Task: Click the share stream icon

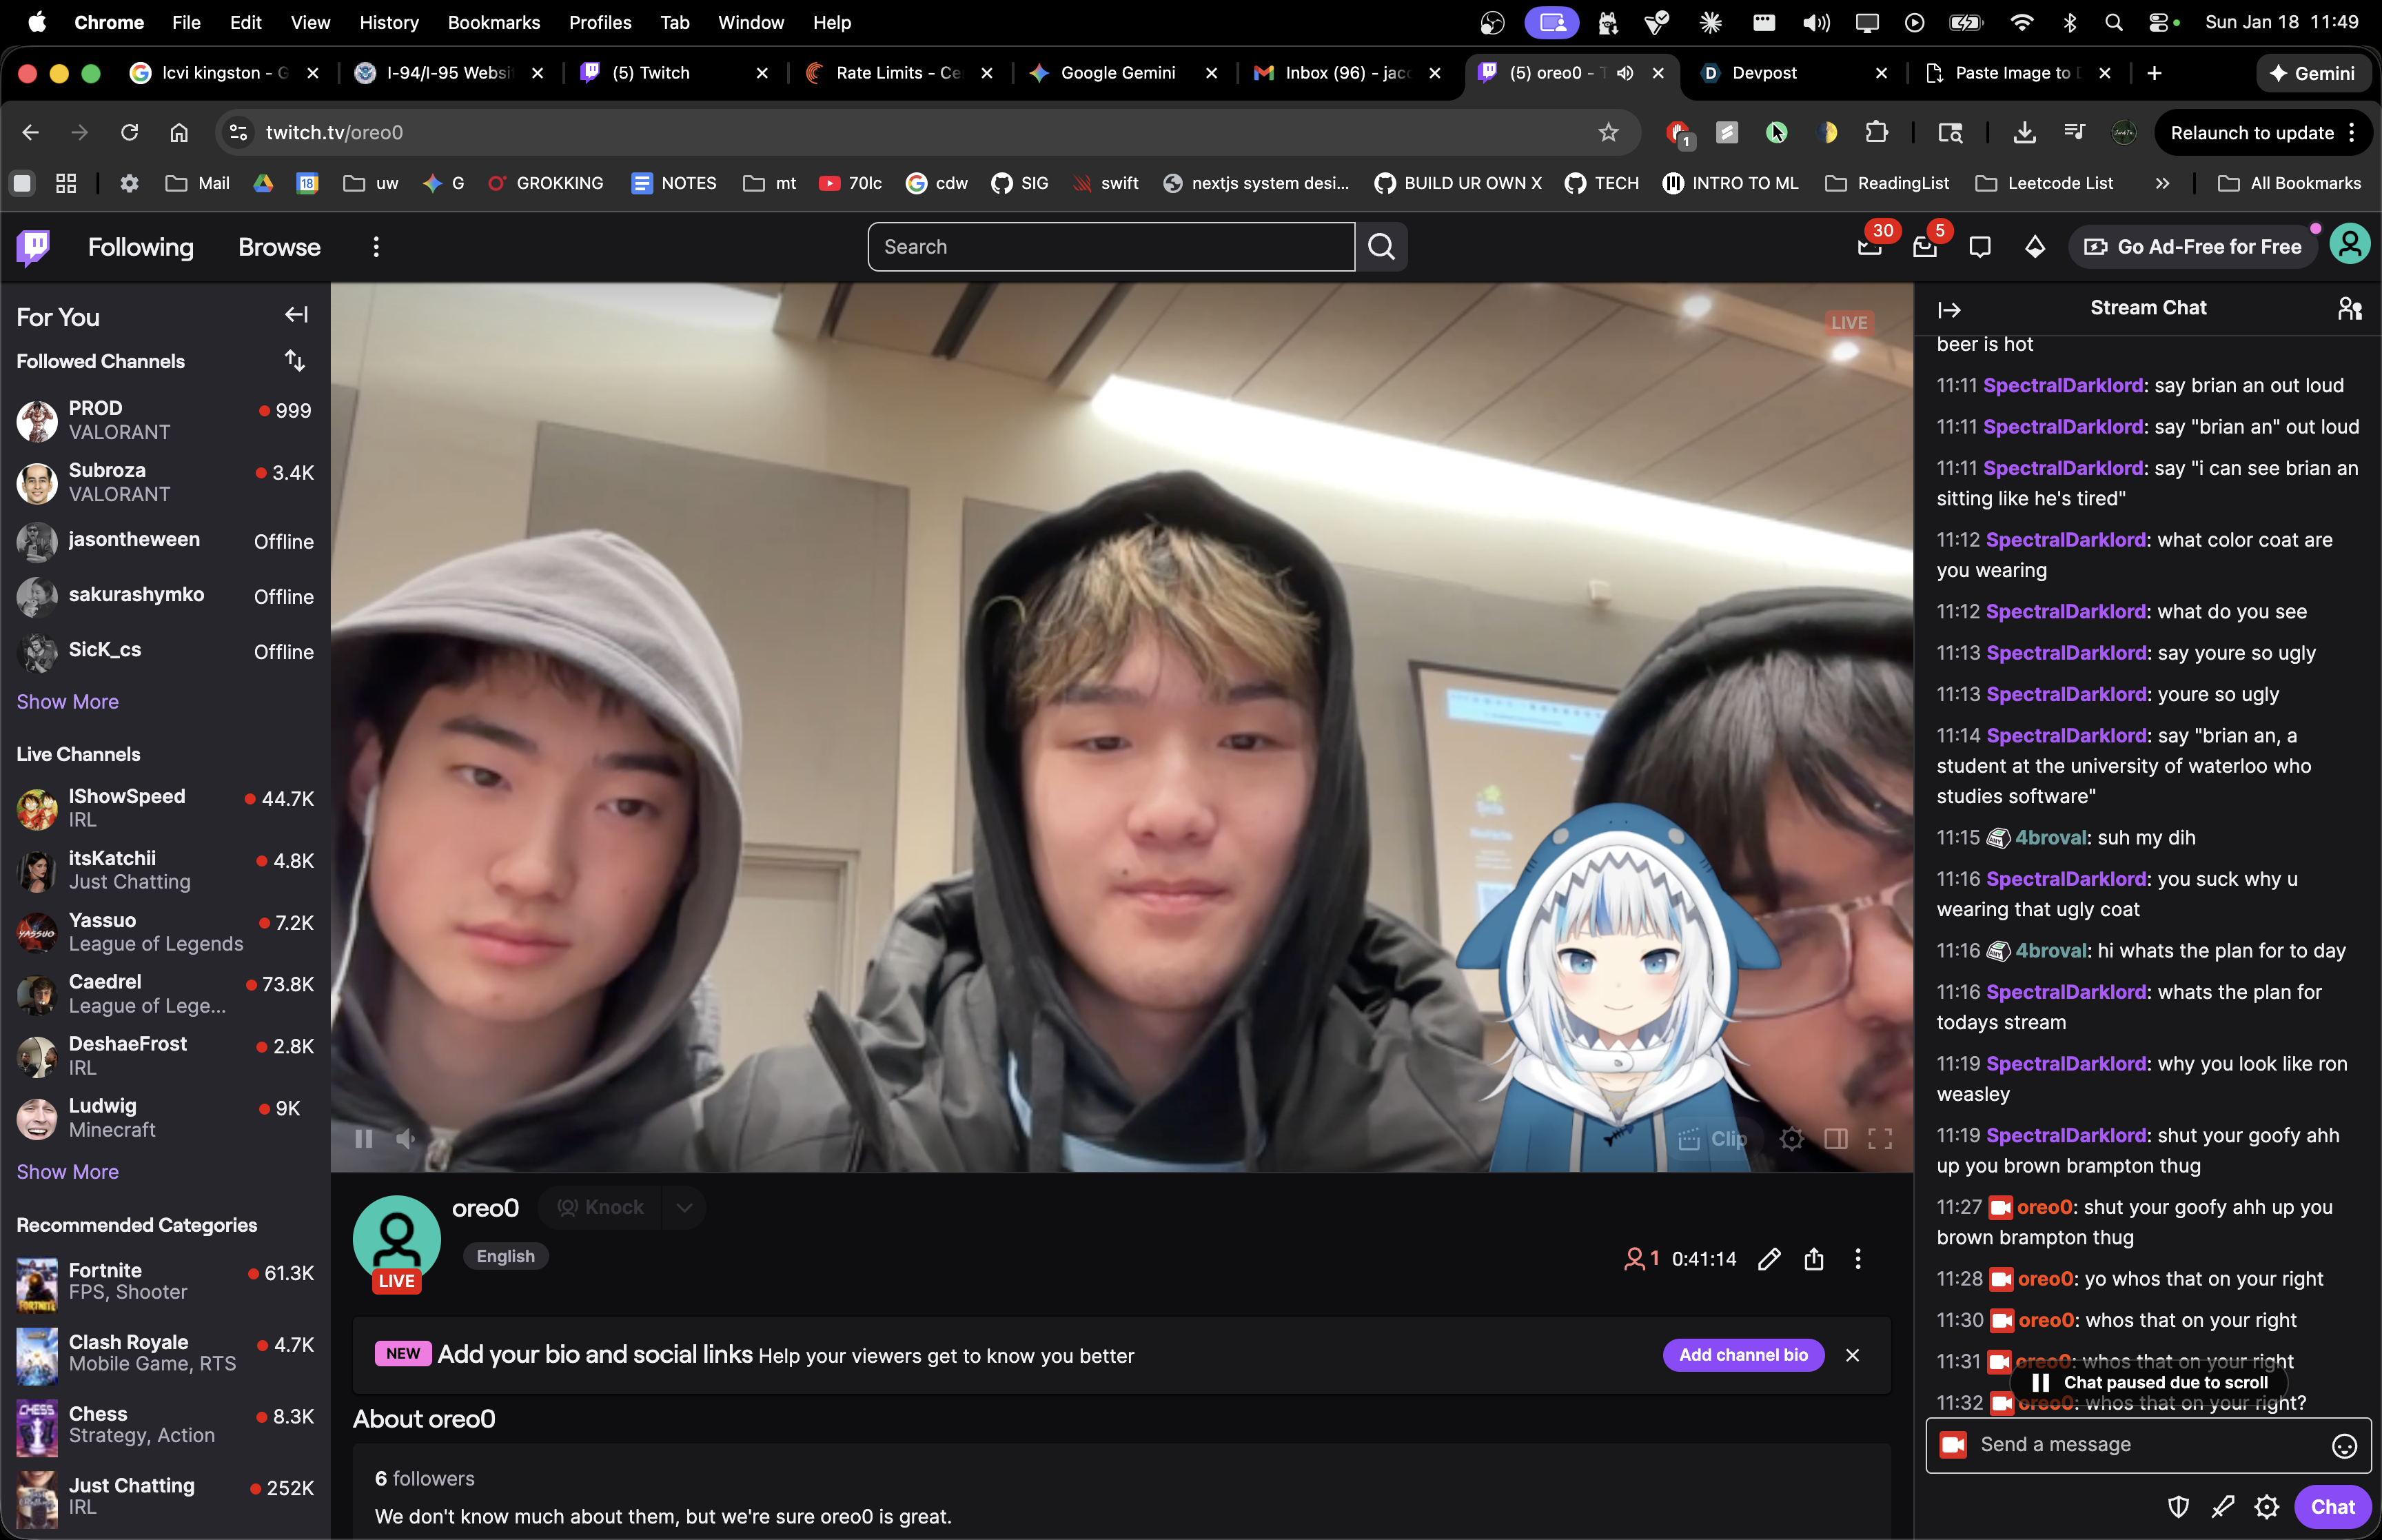Action: point(1813,1259)
